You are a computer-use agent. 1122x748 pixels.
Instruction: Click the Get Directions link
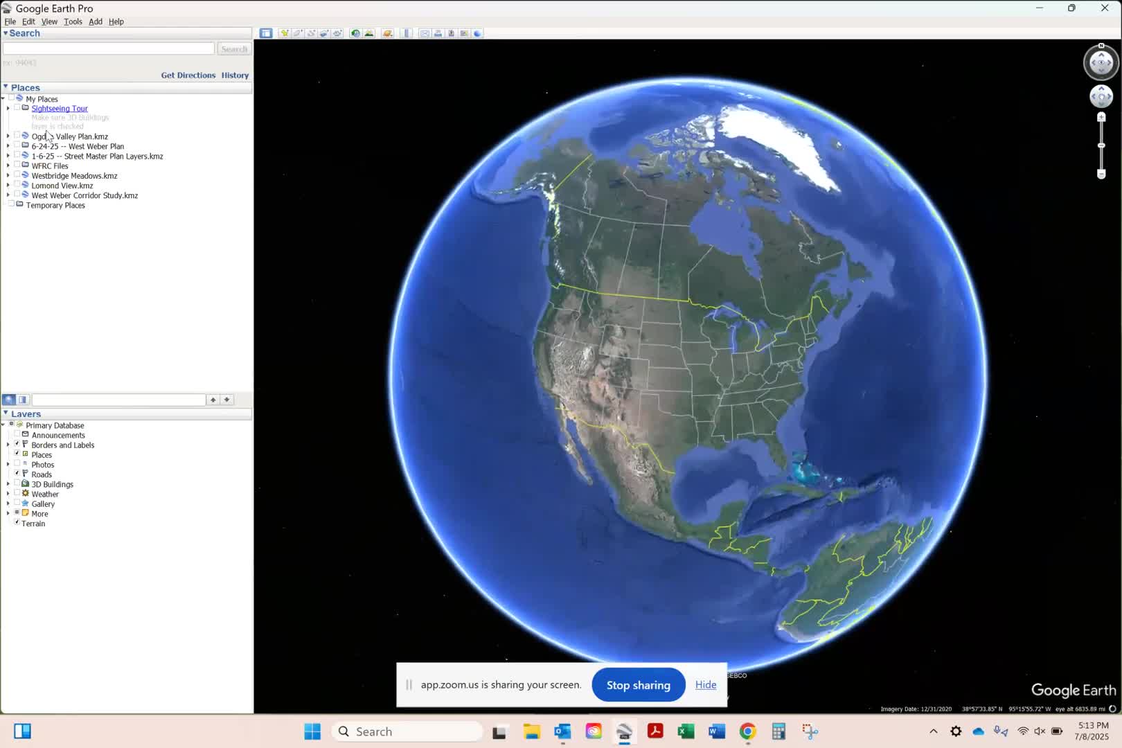[188, 75]
